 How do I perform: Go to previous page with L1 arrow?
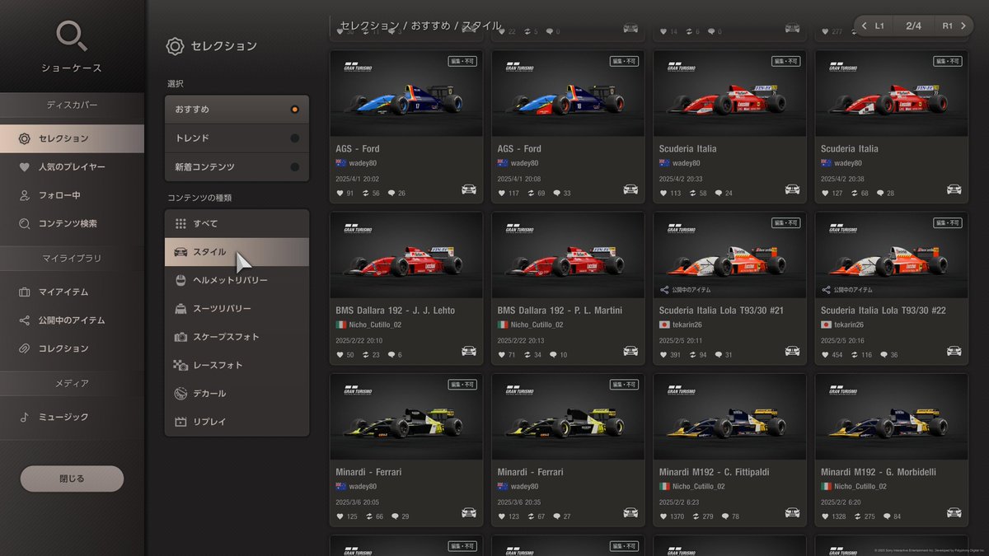[873, 26]
